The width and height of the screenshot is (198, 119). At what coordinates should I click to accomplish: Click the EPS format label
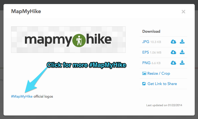[x=146, y=52]
